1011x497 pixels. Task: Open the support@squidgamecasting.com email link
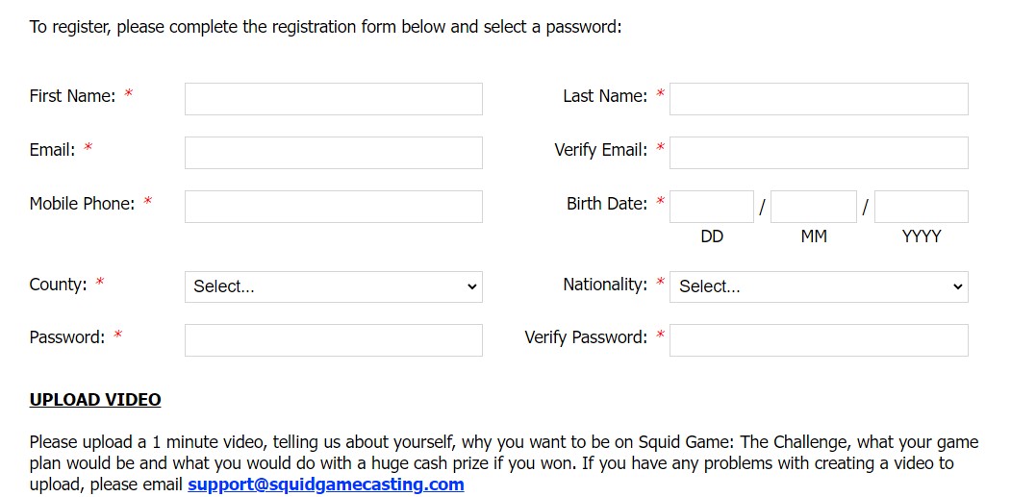pos(325,485)
